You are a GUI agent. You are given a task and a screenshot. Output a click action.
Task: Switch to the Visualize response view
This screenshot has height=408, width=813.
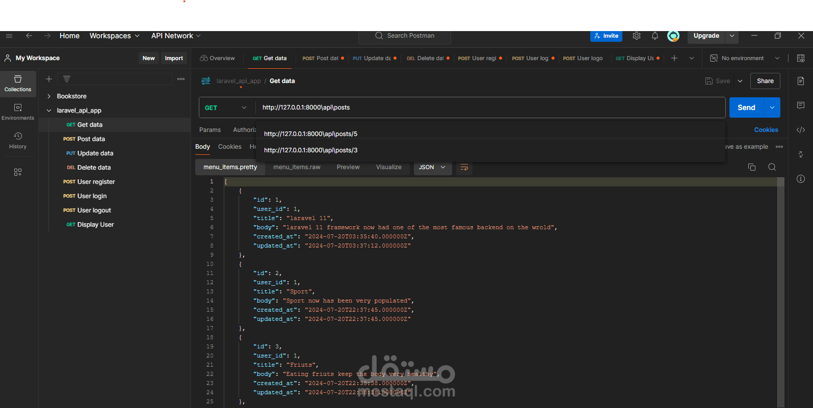389,167
